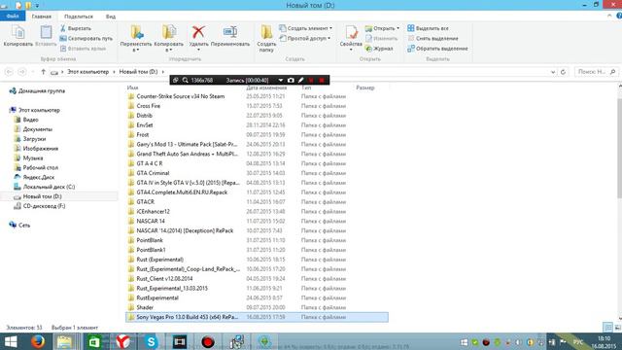This screenshot has width=622, height=350.
Task: Switch to large icons view toggle
Action: 618,328
